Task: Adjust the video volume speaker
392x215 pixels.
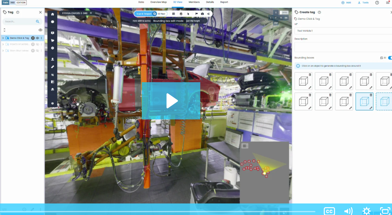Action: click(348, 211)
